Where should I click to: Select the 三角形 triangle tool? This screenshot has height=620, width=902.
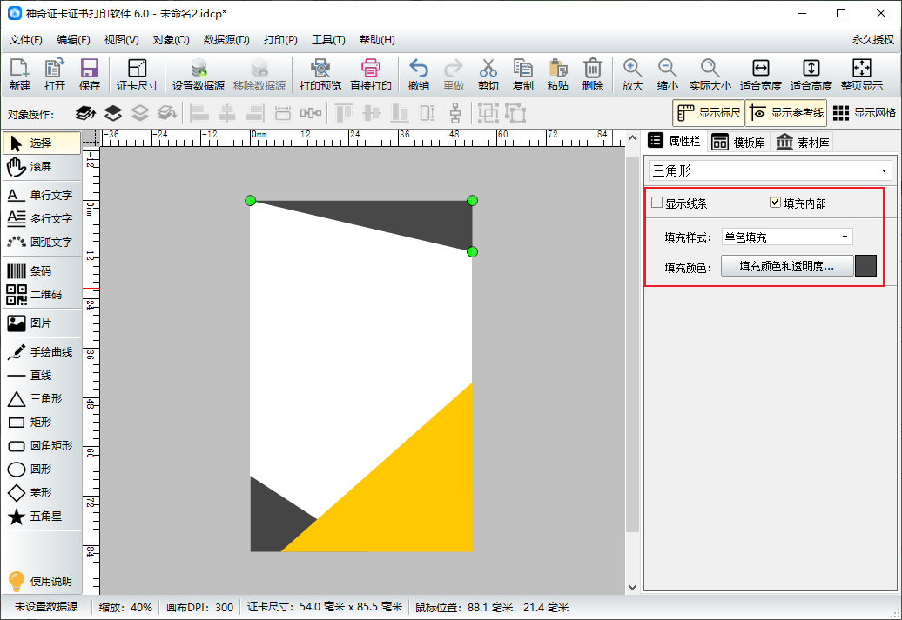[42, 399]
